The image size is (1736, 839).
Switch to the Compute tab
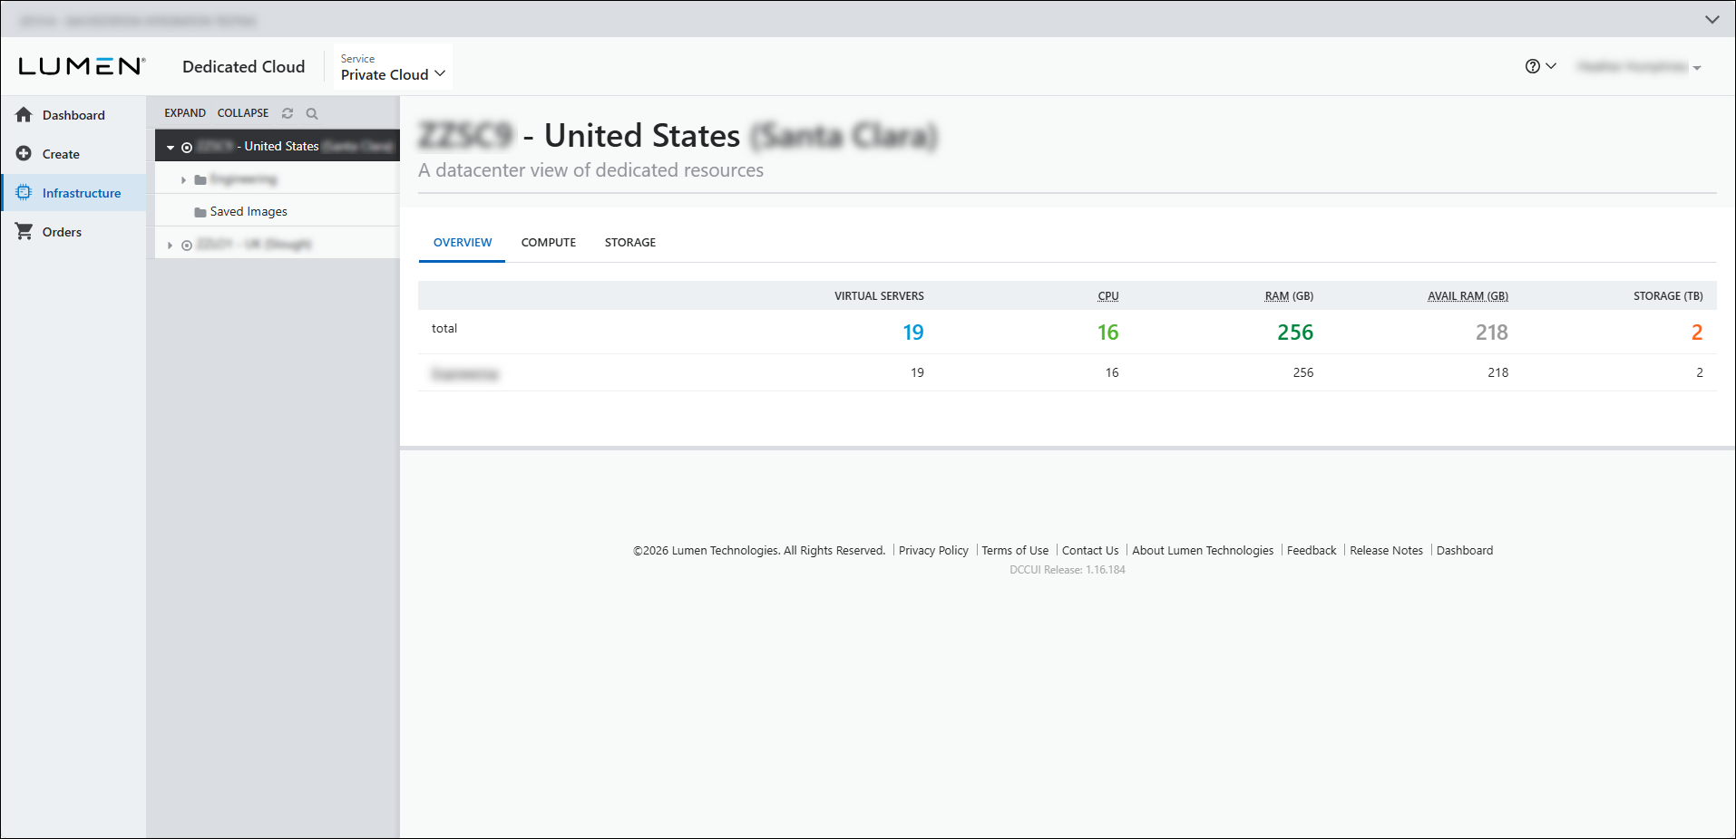549,243
